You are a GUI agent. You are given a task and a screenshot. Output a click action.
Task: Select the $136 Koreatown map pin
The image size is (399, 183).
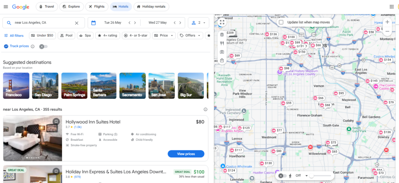point(271,34)
